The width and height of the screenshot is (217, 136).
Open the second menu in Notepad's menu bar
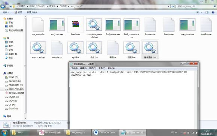pos(83,68)
